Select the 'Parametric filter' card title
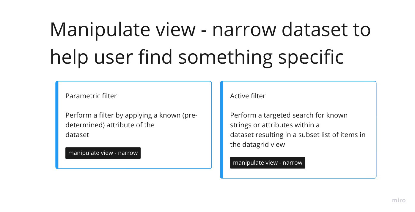 91,96
